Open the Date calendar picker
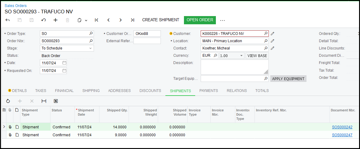The image size is (360, 149). (64, 63)
